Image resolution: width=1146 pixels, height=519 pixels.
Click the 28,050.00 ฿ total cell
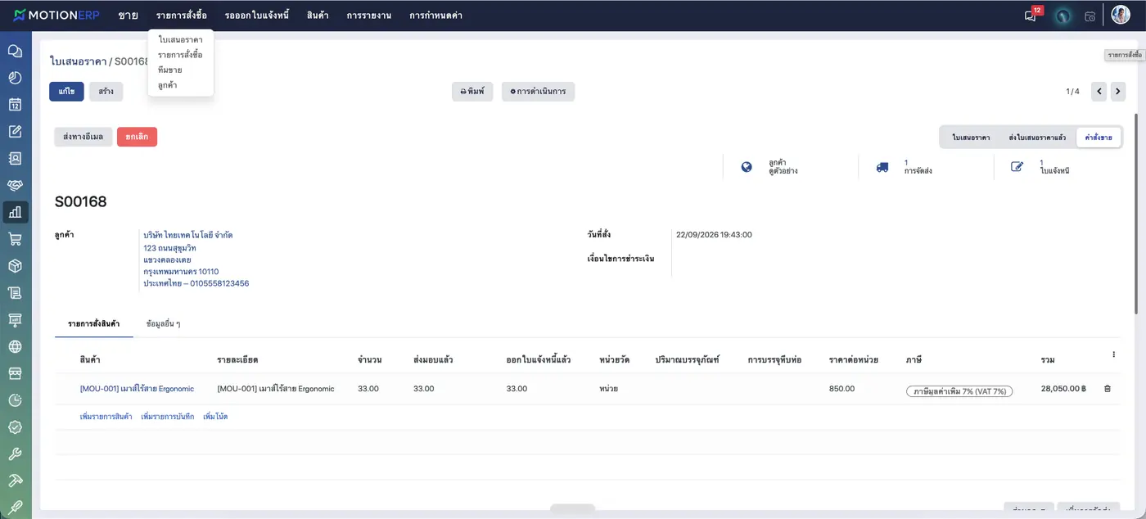[1063, 389]
